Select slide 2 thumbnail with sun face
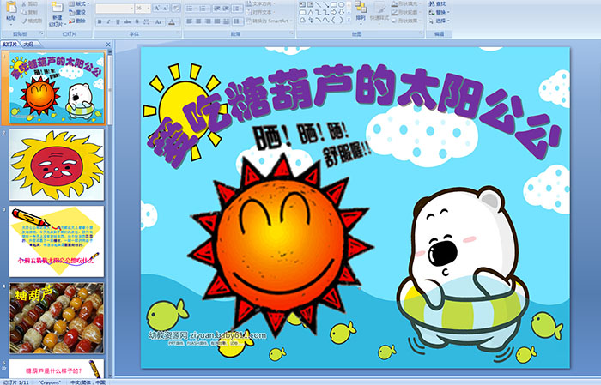Screen dimensions: 601x385 [57, 165]
